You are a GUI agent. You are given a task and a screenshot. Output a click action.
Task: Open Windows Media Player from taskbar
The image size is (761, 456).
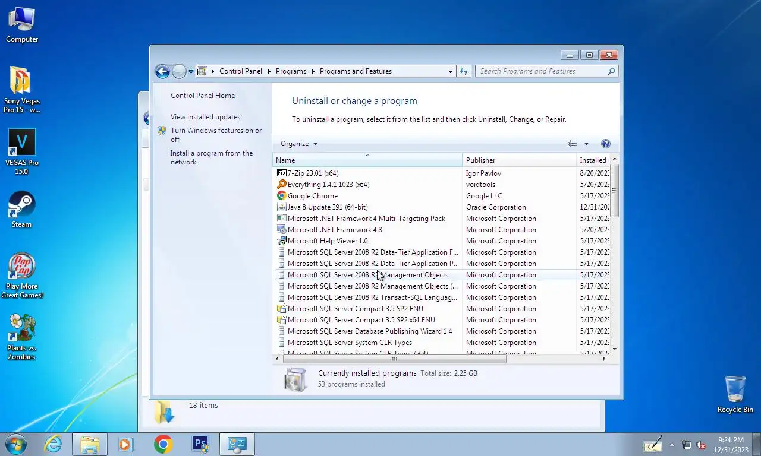coord(126,444)
